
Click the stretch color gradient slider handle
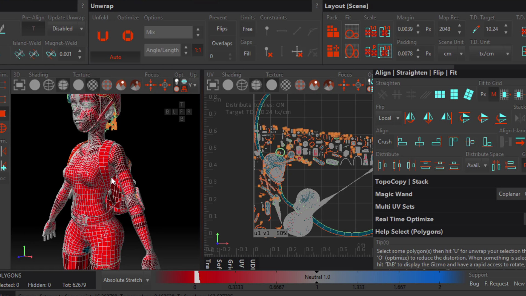[x=197, y=277]
